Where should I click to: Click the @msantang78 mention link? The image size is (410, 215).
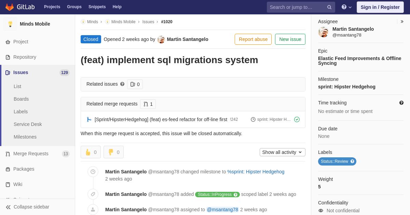coord(222,210)
